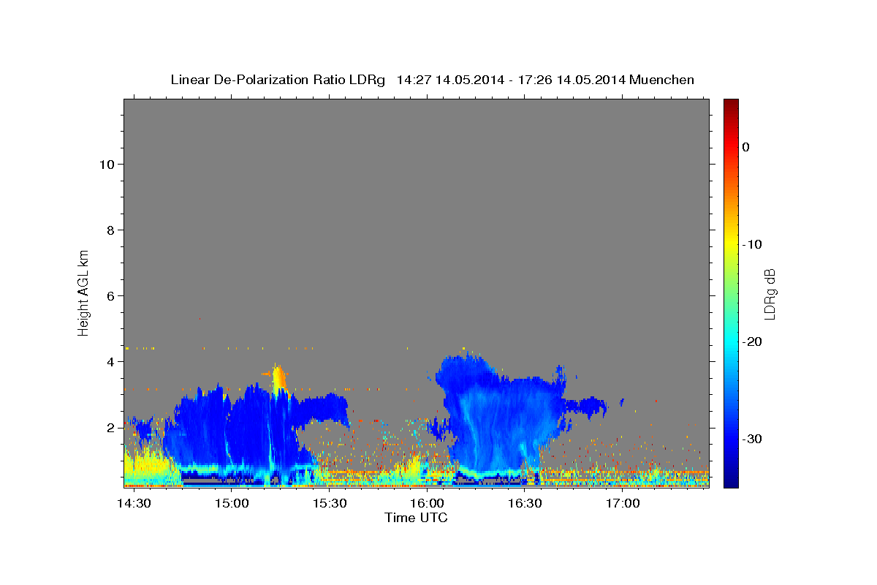Click the 14:30 time tick label
This screenshot has height=585, width=877.
(x=134, y=504)
